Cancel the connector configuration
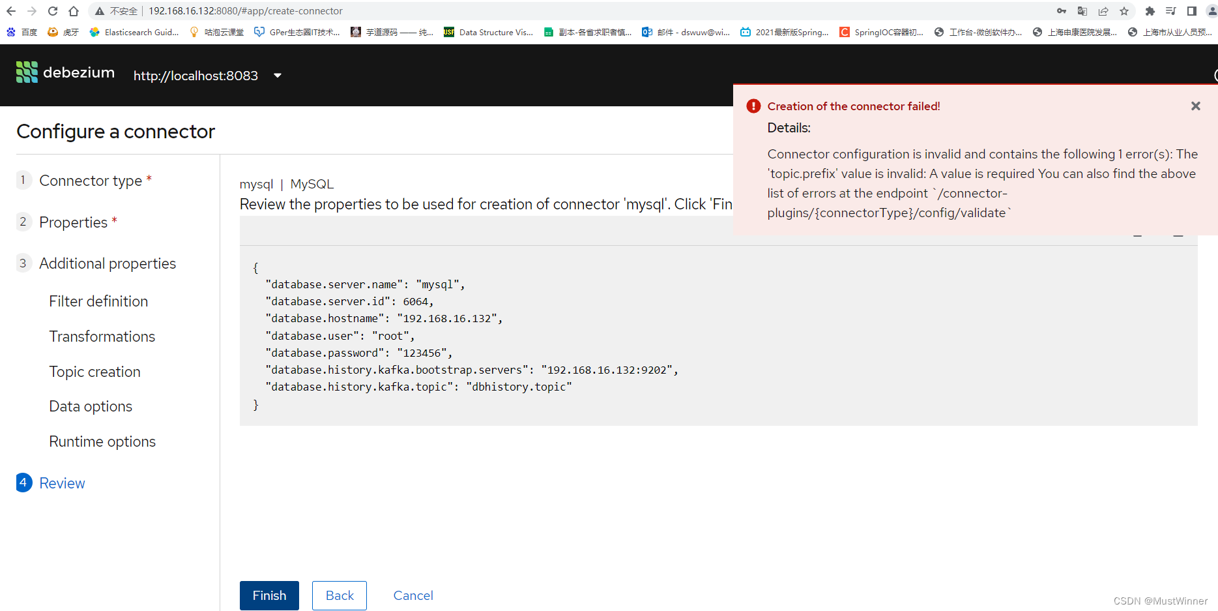The width and height of the screenshot is (1218, 611). tap(413, 595)
